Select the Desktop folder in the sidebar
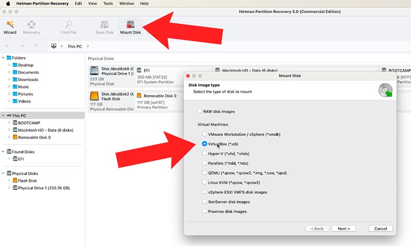The width and height of the screenshot is (411, 246). 26,65
